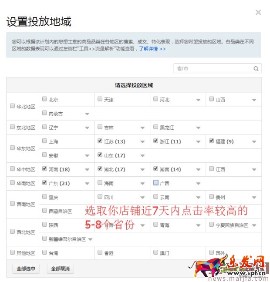
Task: Uncheck the 湖北 (17) checkbox
Action: tap(100, 168)
